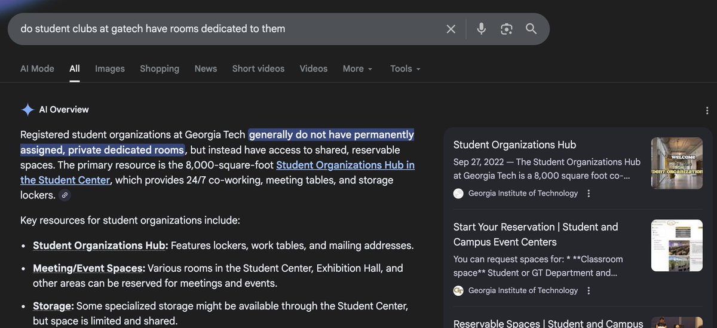Open Student Organizations Hub thumbnail image
This screenshot has height=328, width=717.
[677, 164]
